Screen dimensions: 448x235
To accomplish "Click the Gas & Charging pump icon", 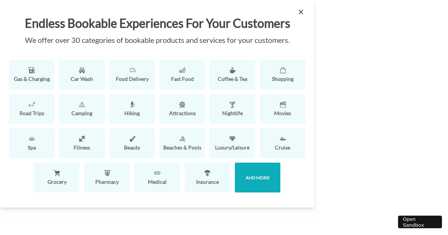I will pyautogui.click(x=32, y=70).
